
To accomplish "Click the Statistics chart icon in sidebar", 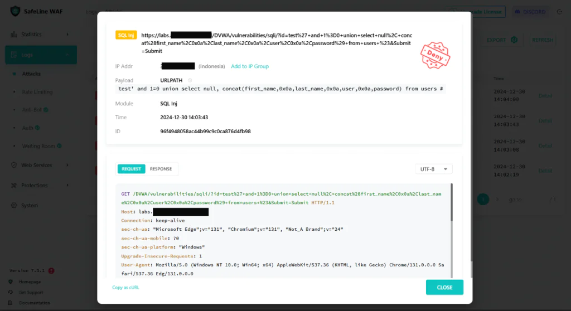I will (x=14, y=34).
